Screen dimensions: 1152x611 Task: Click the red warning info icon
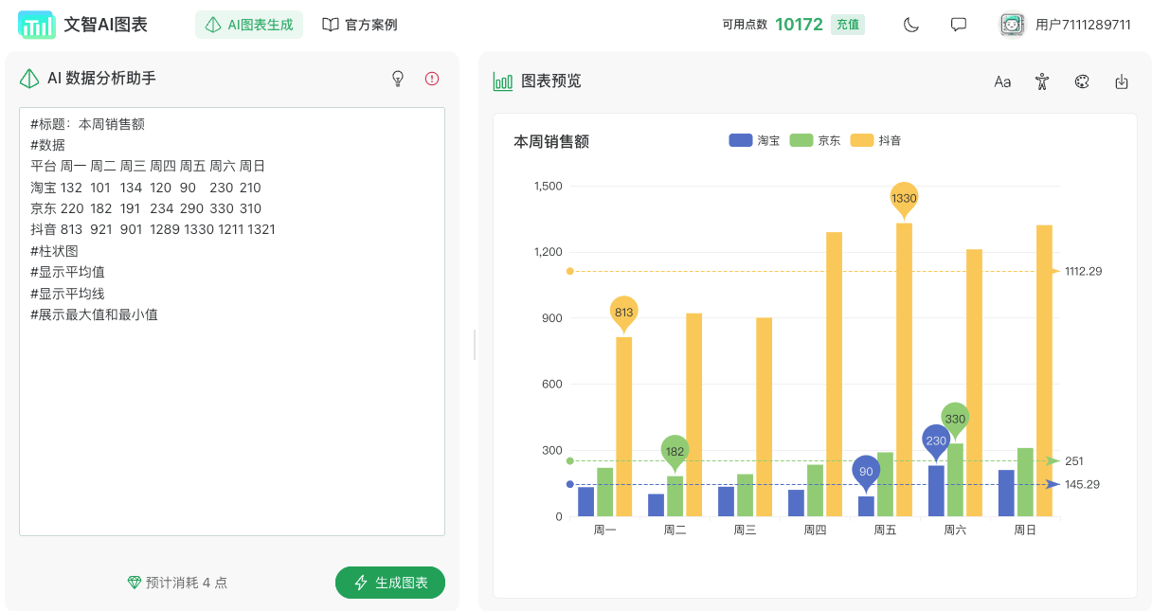[432, 79]
